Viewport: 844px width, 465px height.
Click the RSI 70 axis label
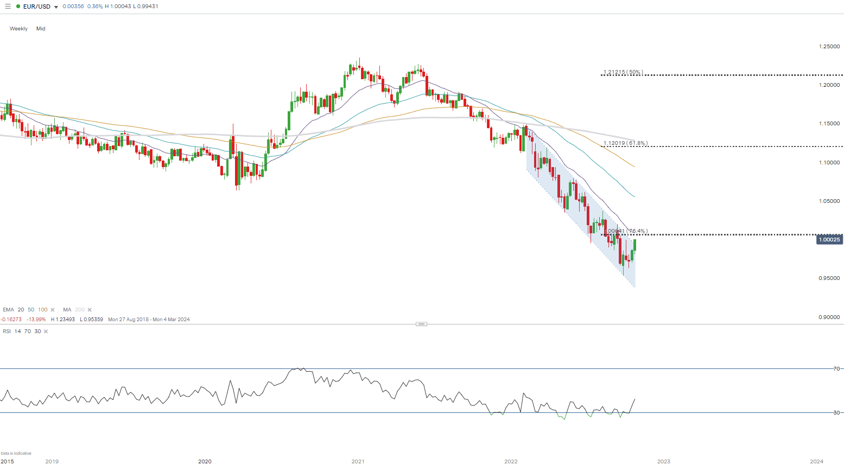tap(836, 369)
